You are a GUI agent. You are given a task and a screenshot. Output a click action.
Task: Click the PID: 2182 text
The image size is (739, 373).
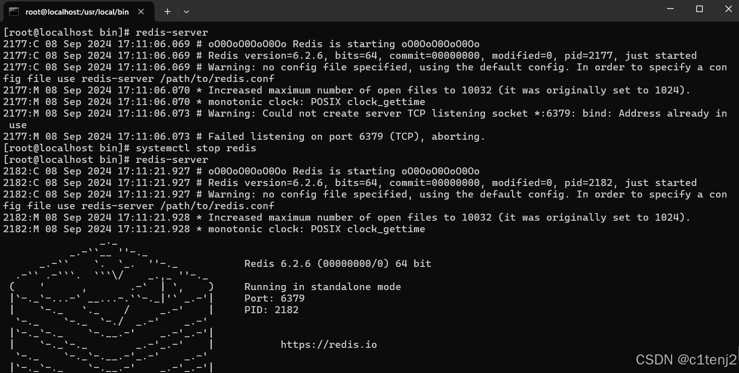[272, 310]
